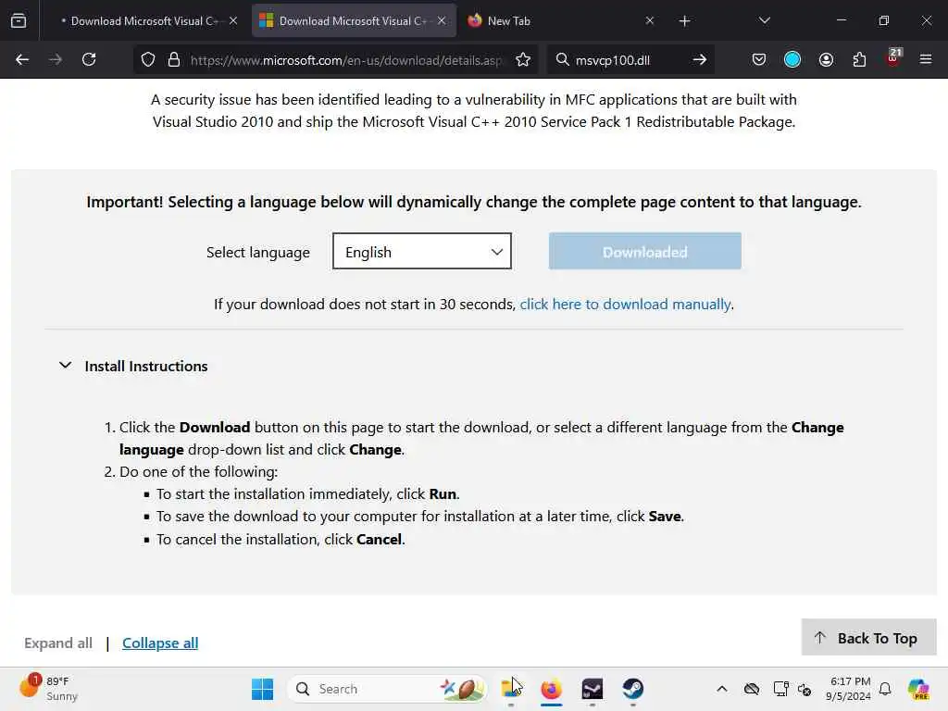
Task: Open the Select language dropdown
Action: point(422,251)
